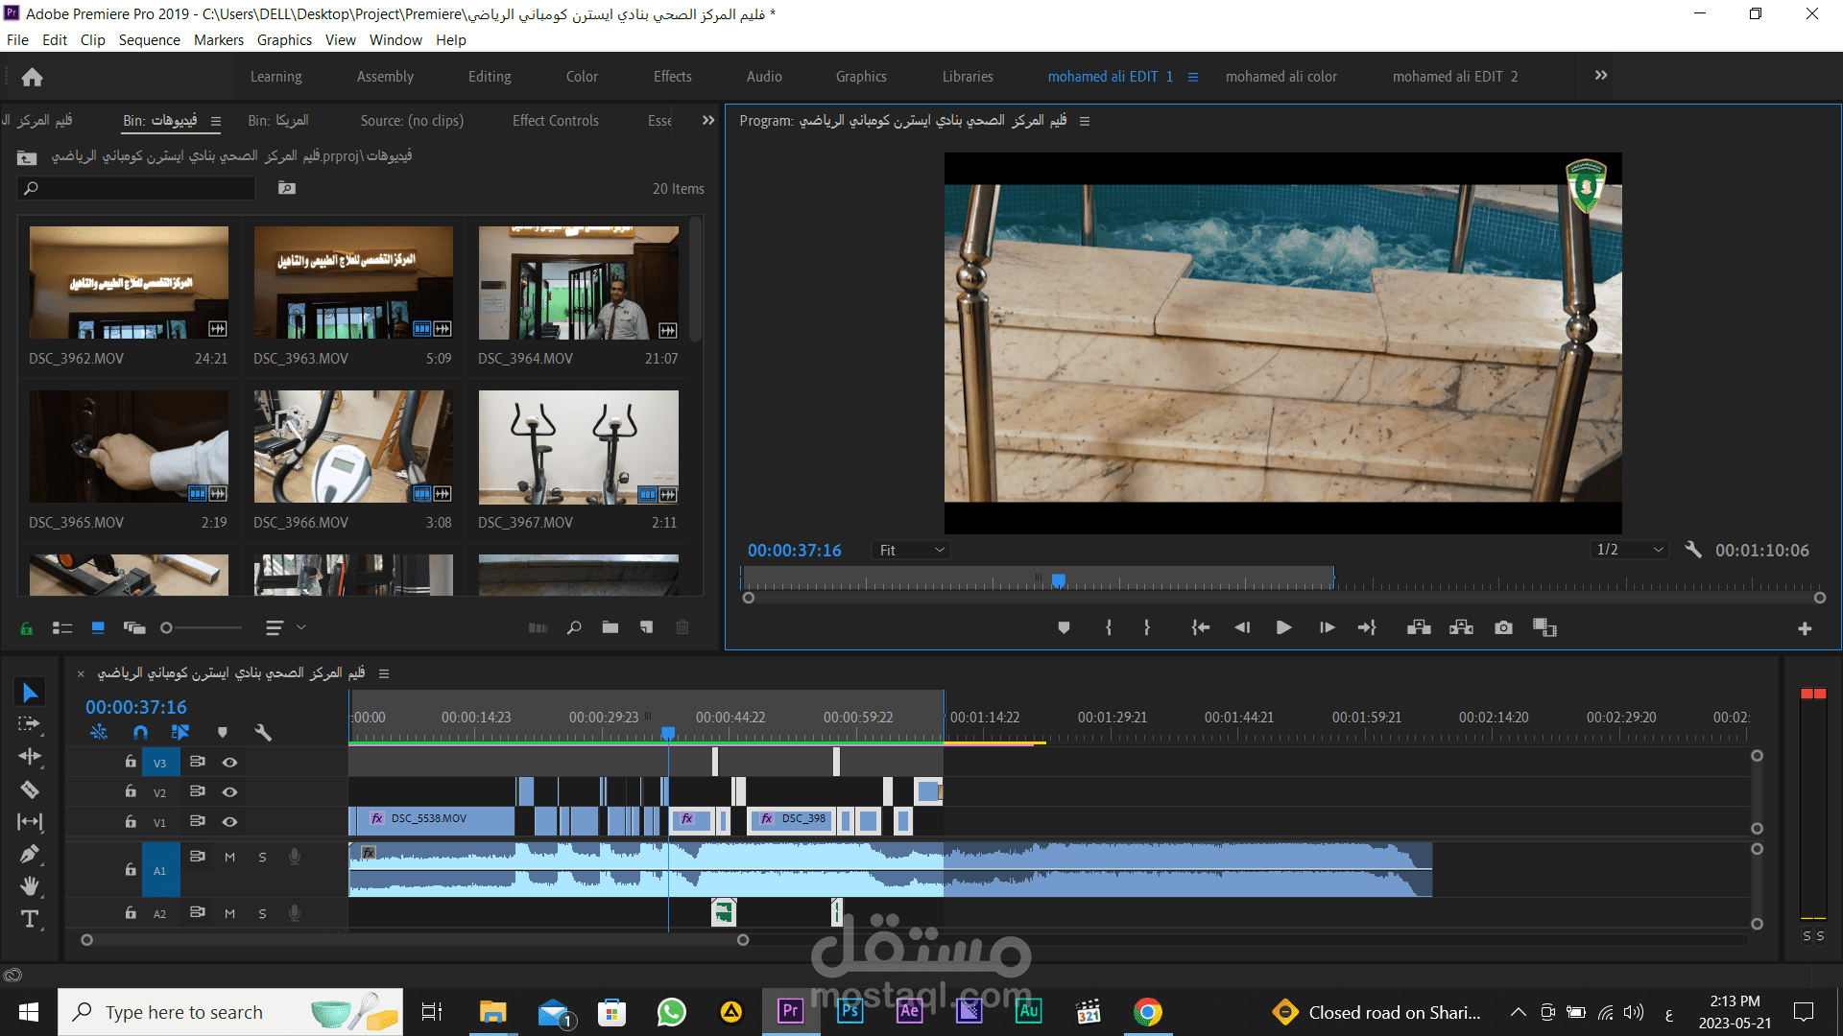Click the Extract button
1843x1036 pixels.
1461,627
